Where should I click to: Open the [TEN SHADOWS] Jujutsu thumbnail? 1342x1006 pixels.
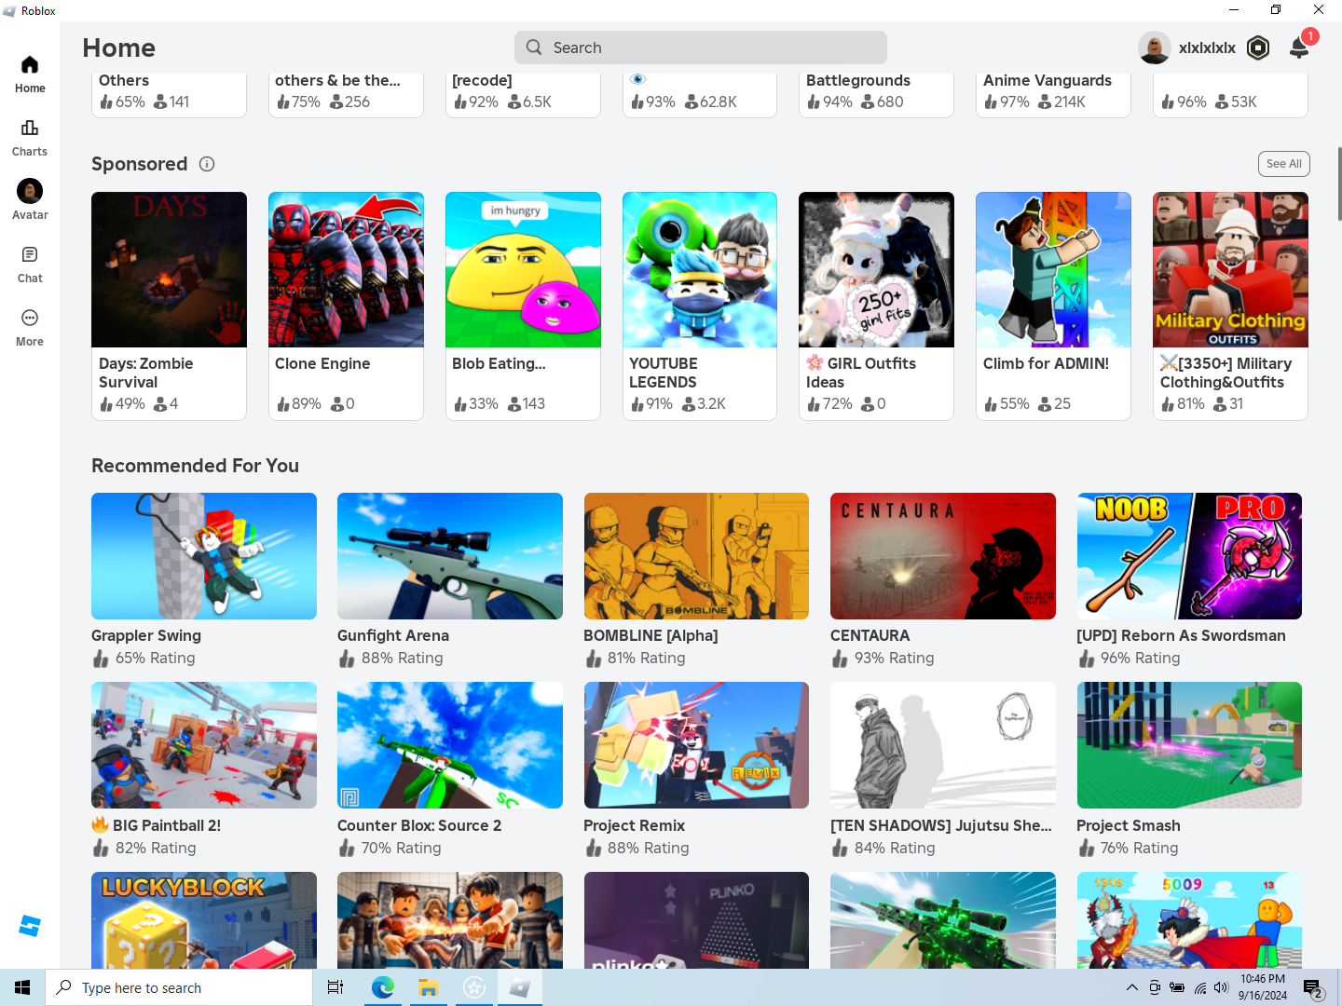pyautogui.click(x=943, y=745)
